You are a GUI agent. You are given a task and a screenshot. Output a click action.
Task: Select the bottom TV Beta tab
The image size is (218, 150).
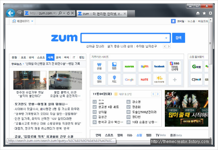(161, 135)
